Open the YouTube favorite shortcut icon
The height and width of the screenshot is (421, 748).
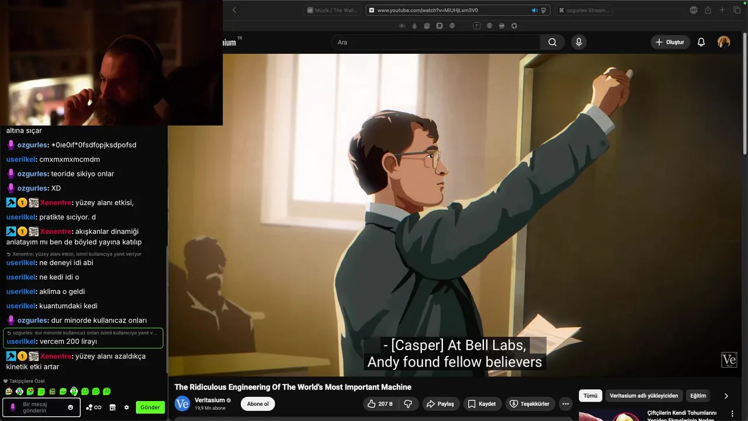(401, 26)
